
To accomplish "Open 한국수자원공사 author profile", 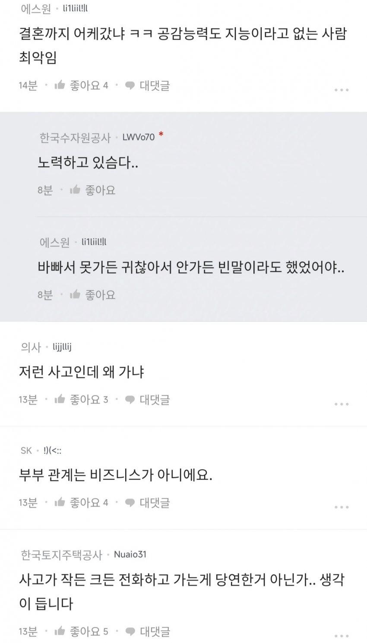I will (75, 138).
